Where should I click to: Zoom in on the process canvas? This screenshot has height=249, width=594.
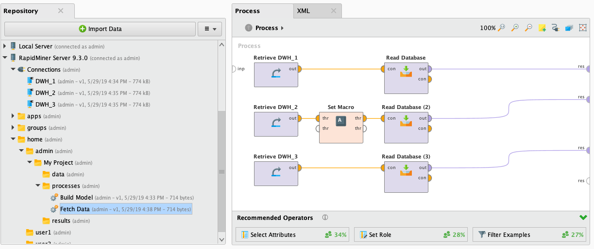[515, 28]
